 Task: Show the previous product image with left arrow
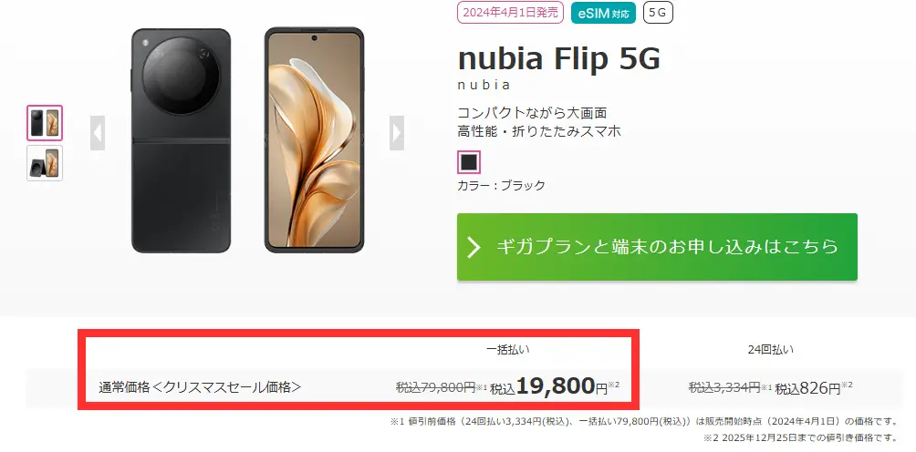pos(98,133)
